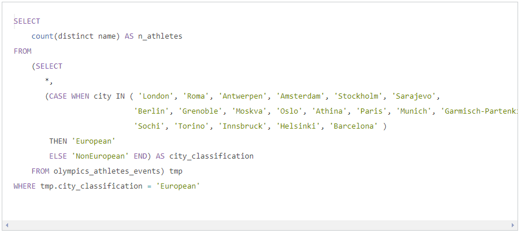Click the horizontal scrollbar track at the bottom

click(x=260, y=226)
